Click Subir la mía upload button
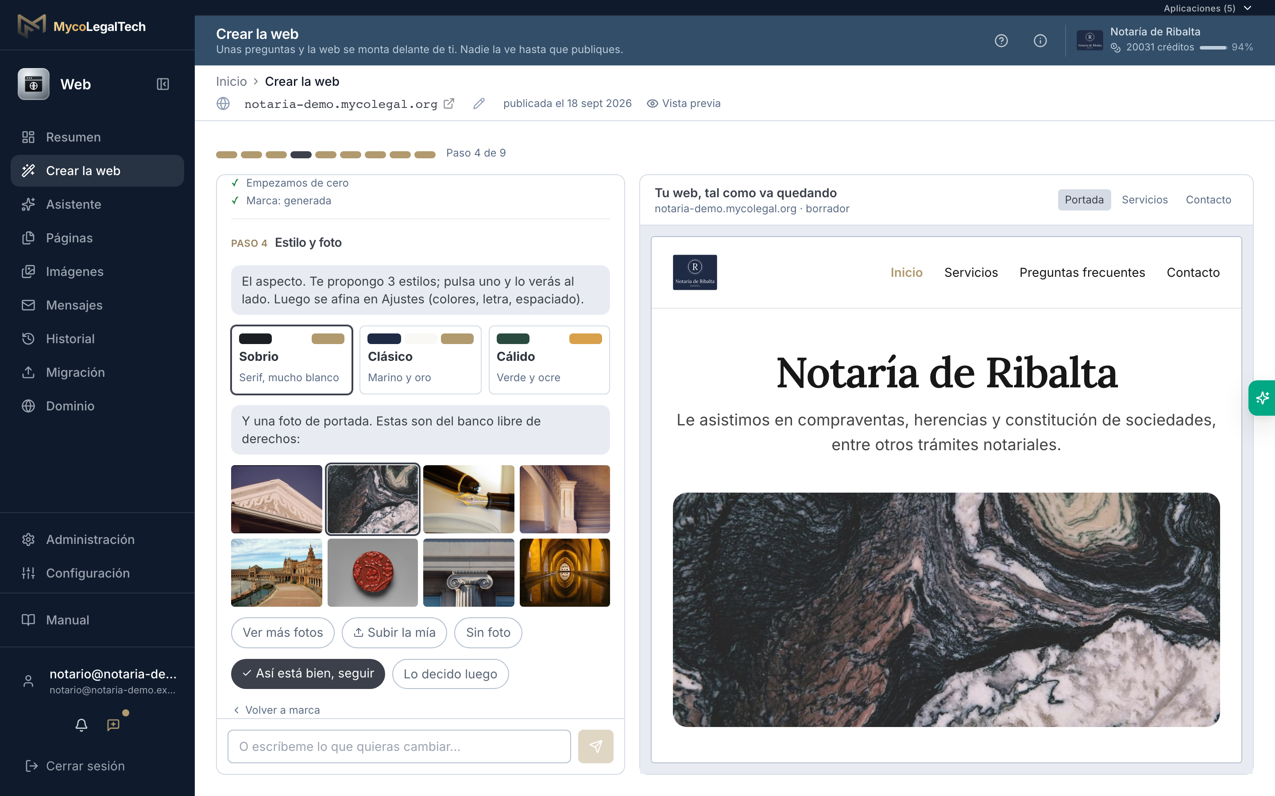The height and width of the screenshot is (796, 1275). coord(394,632)
